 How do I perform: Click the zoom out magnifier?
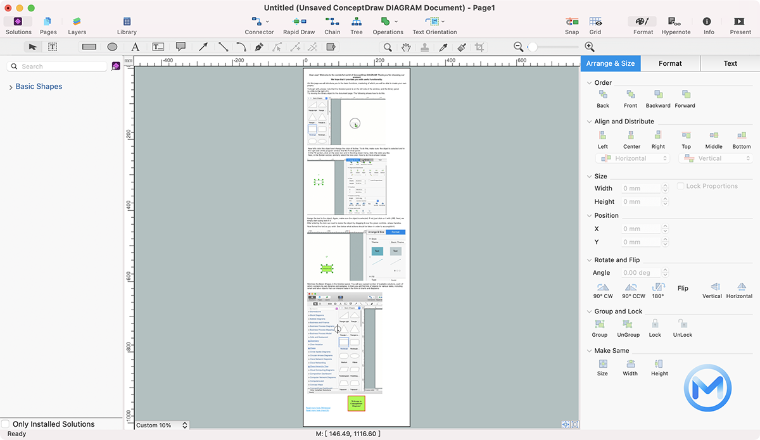tap(518, 47)
